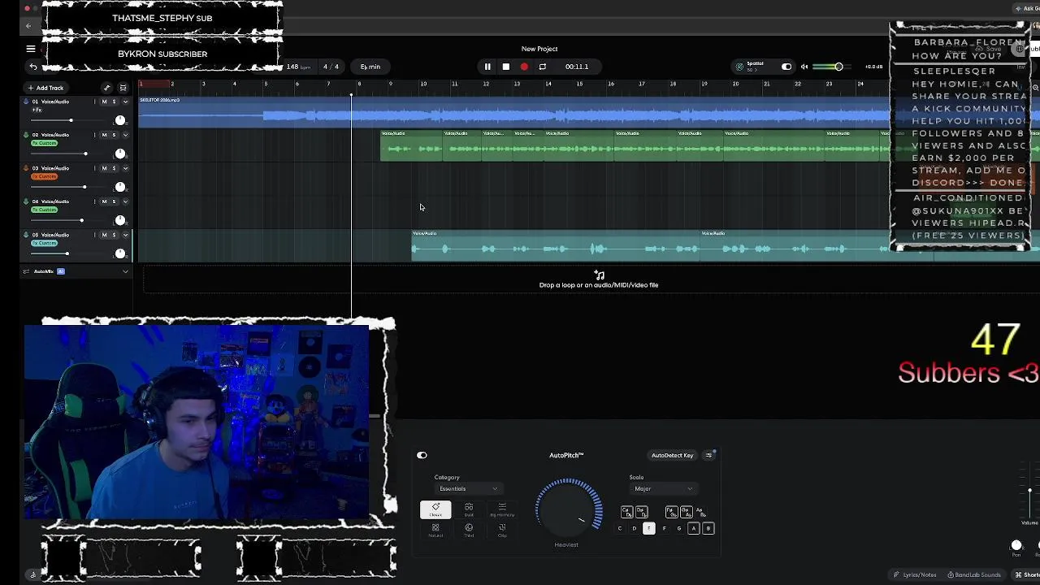Mute track 01 Voice/Audio
The image size is (1040, 585).
[104, 102]
